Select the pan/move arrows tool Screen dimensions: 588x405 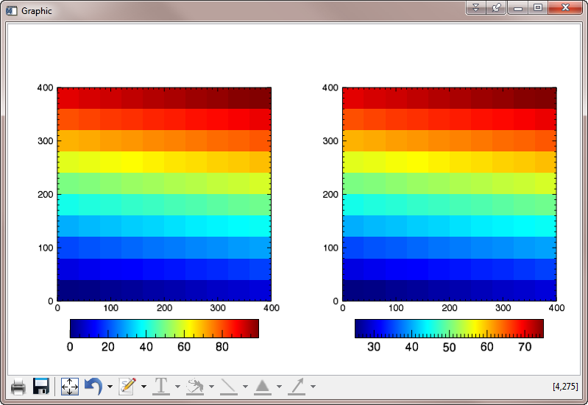tap(70, 386)
